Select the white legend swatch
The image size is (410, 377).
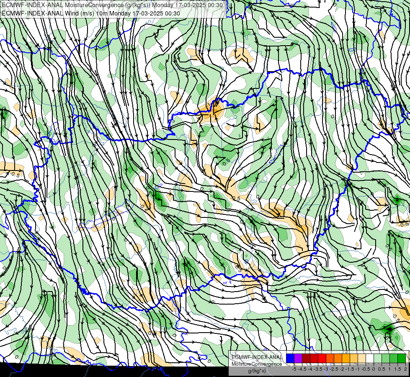[x=370, y=358]
